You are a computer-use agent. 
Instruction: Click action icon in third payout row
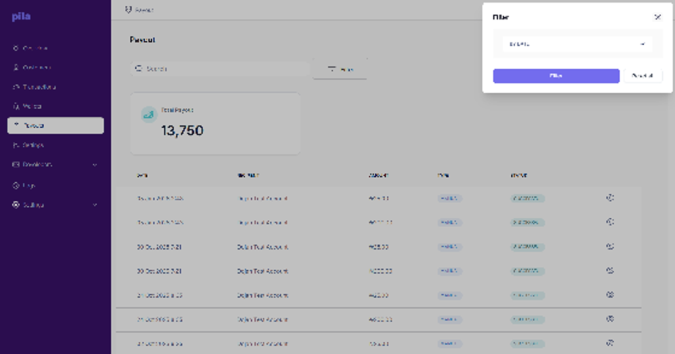pyautogui.click(x=610, y=246)
